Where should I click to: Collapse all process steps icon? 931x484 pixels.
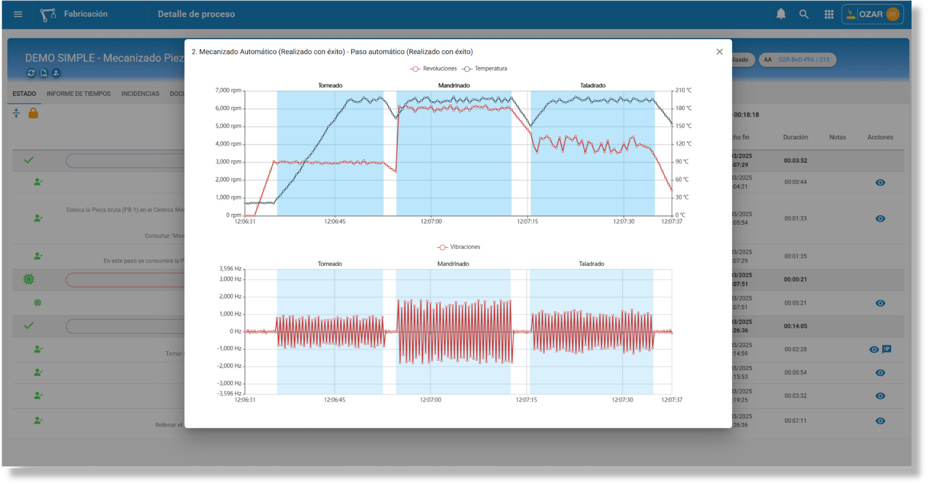pyautogui.click(x=16, y=113)
